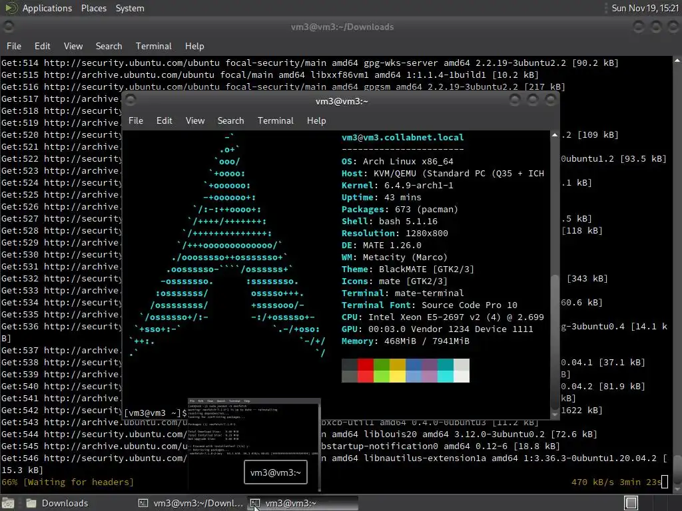Click the WM: Metacity (Marco) line

[394, 257]
